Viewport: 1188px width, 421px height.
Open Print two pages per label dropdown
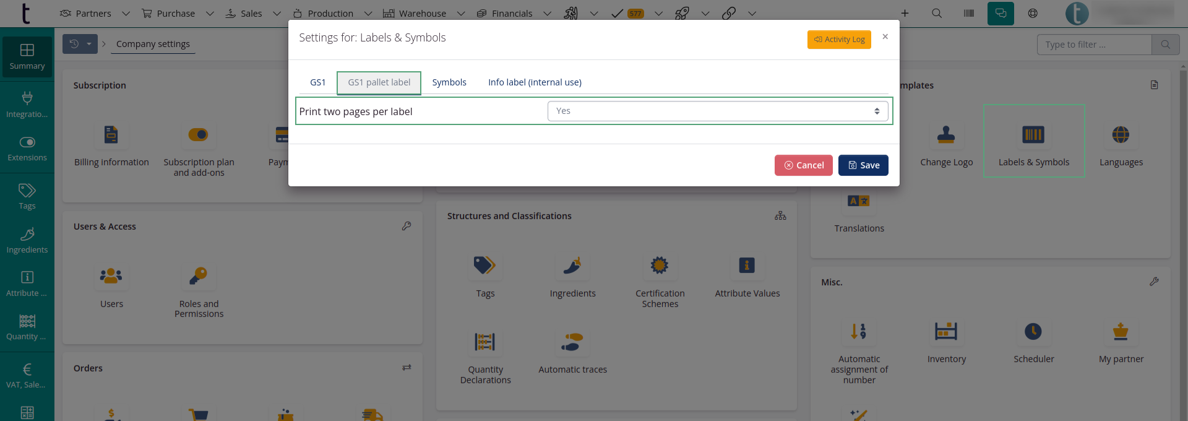(717, 111)
